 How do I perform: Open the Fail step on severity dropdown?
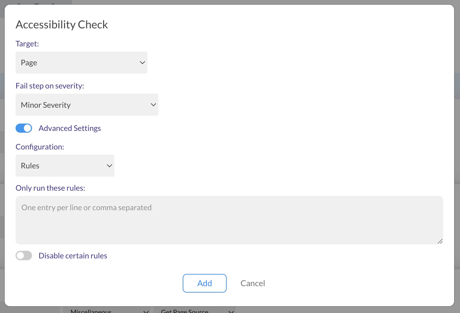(87, 105)
